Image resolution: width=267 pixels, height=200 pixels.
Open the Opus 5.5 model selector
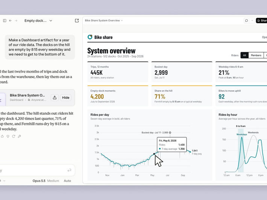pos(39,181)
